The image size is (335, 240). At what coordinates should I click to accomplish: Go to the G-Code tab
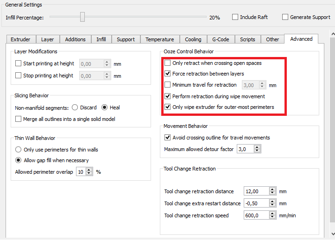221,39
